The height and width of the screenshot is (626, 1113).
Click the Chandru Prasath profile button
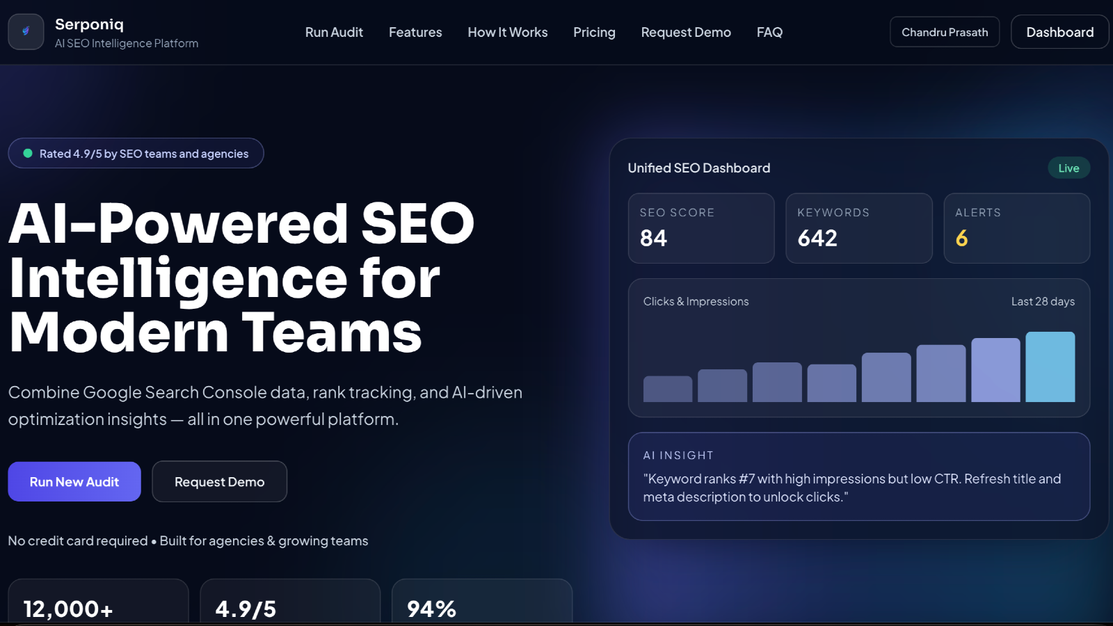[944, 32]
